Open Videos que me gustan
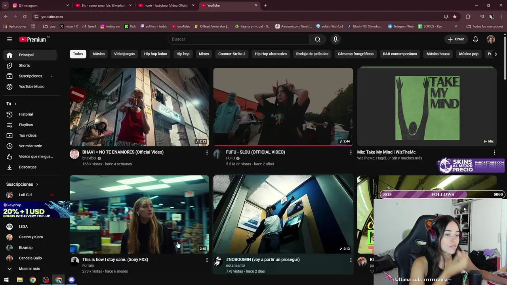This screenshot has width=507, height=285. tap(30, 157)
